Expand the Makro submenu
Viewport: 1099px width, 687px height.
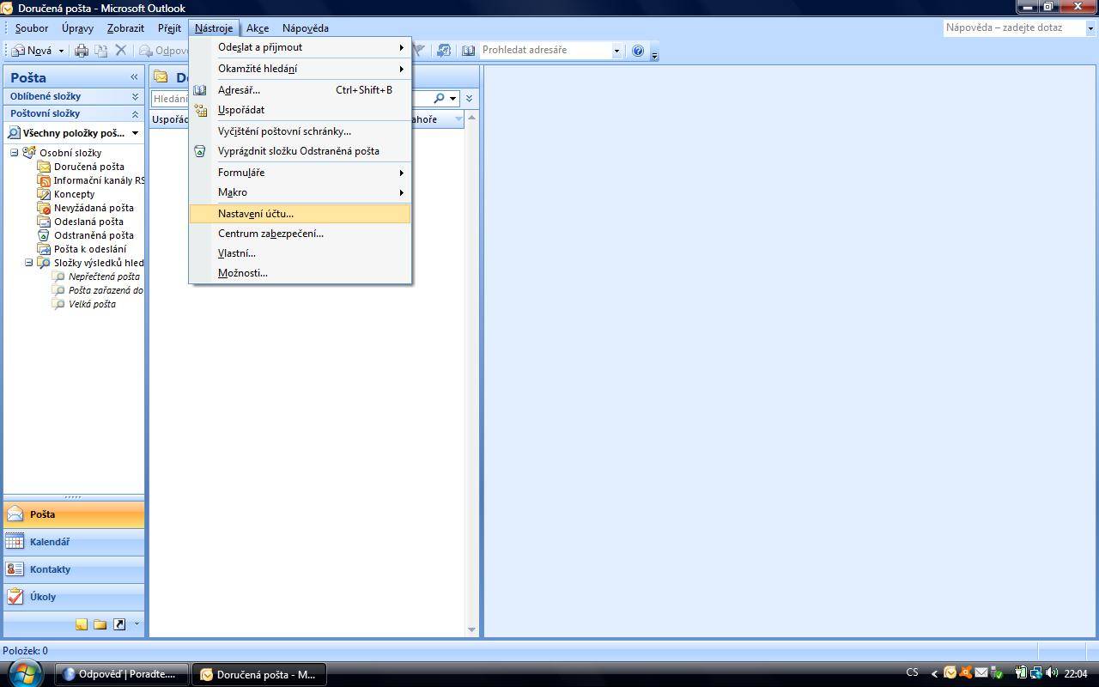coord(300,192)
